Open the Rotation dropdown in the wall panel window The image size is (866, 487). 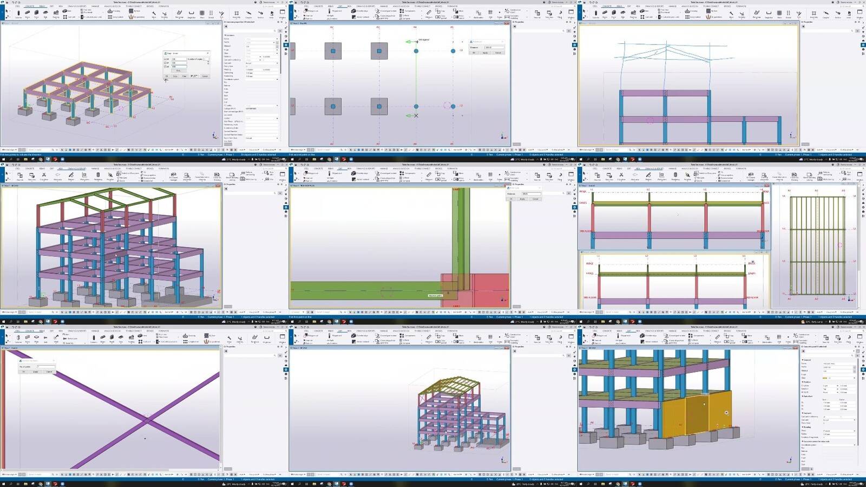point(830,389)
